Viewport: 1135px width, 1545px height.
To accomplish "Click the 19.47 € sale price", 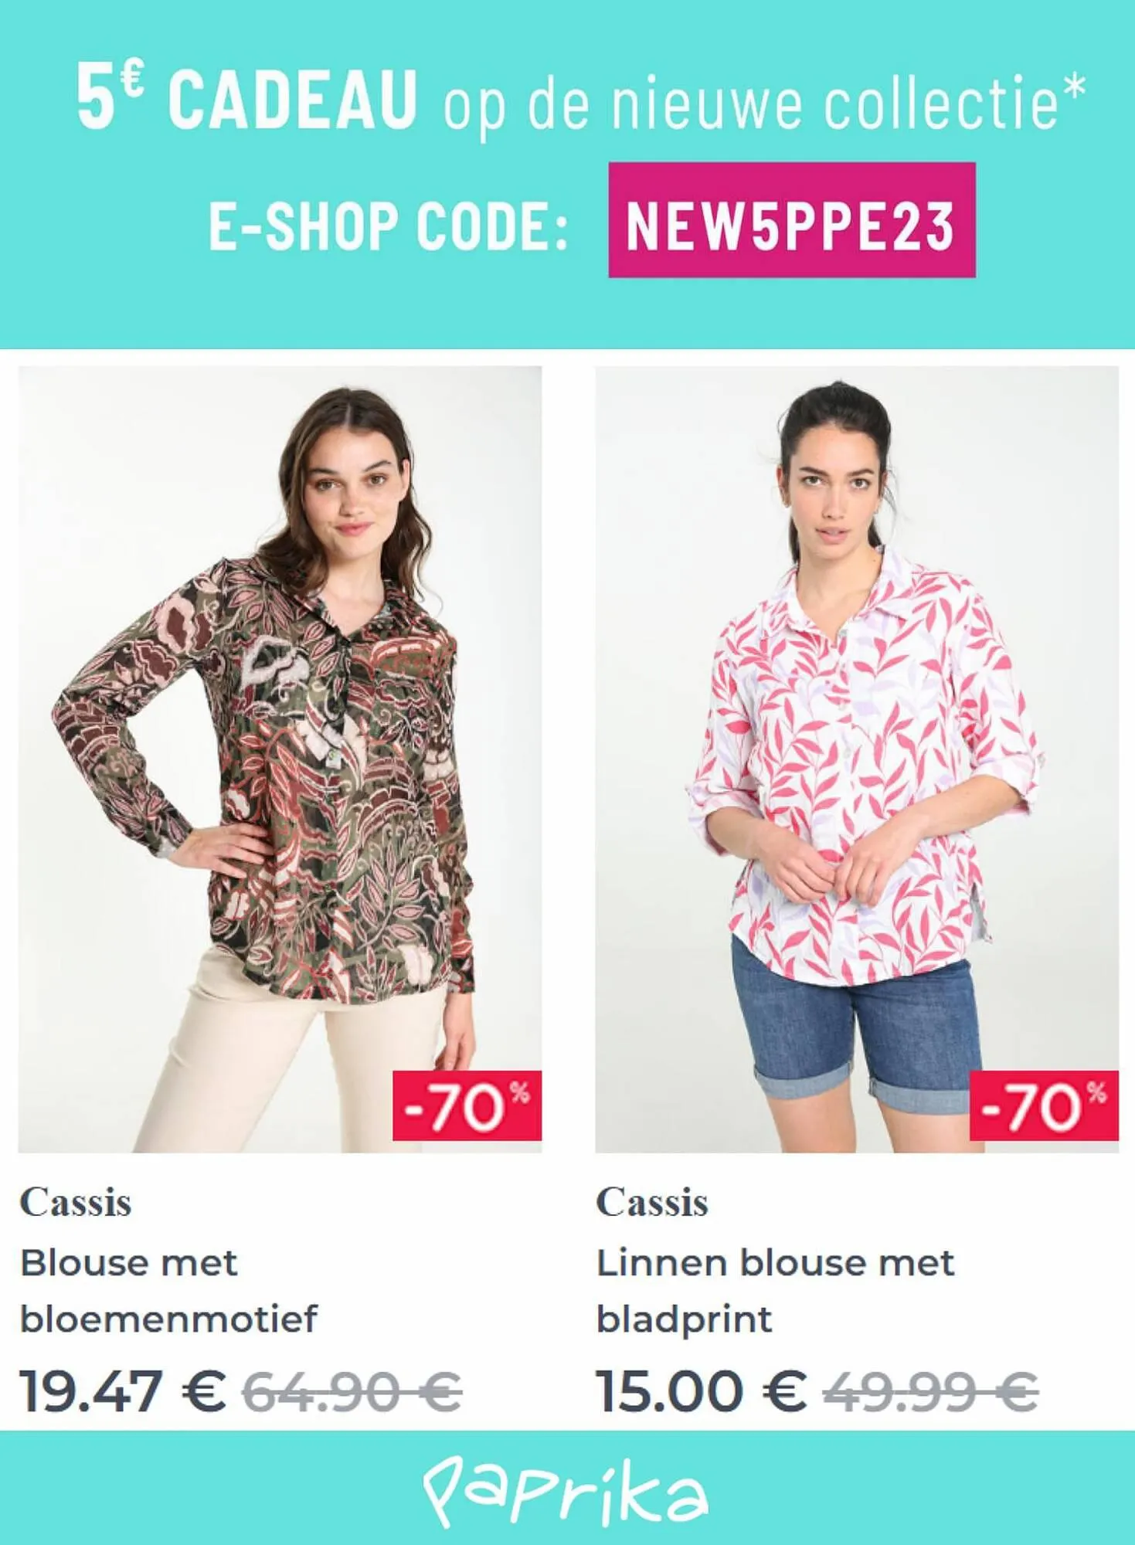I will (123, 1391).
